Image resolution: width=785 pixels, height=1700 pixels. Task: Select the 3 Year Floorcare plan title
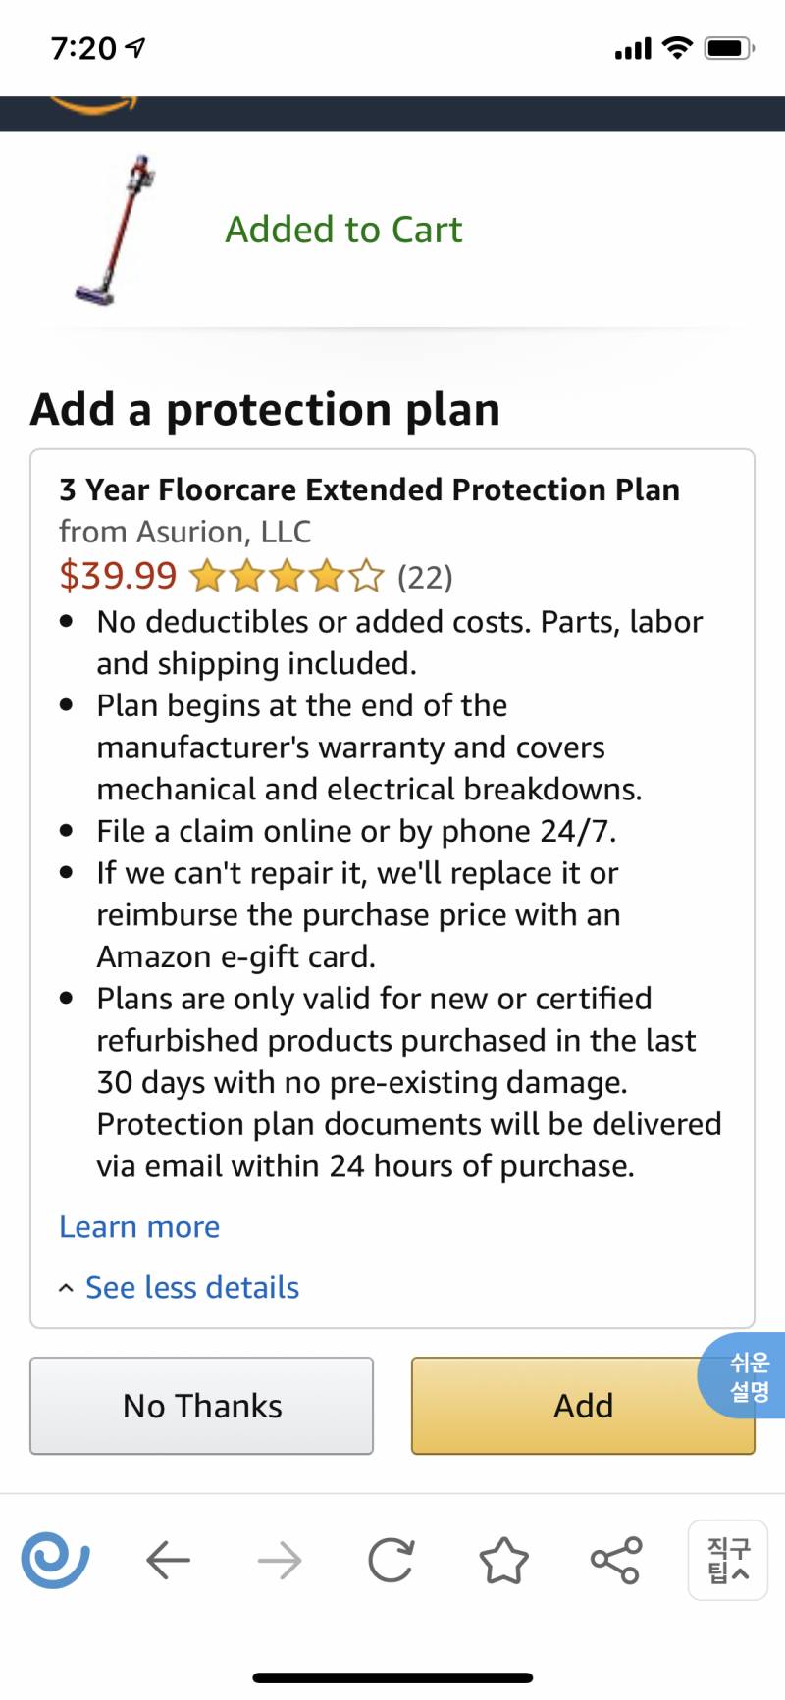[369, 489]
